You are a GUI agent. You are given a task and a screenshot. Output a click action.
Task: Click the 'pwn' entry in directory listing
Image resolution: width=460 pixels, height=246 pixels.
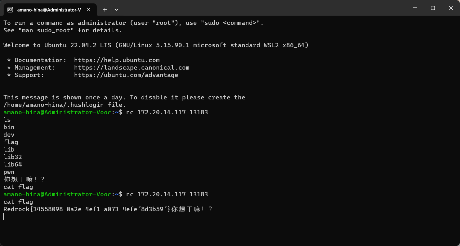(9, 172)
